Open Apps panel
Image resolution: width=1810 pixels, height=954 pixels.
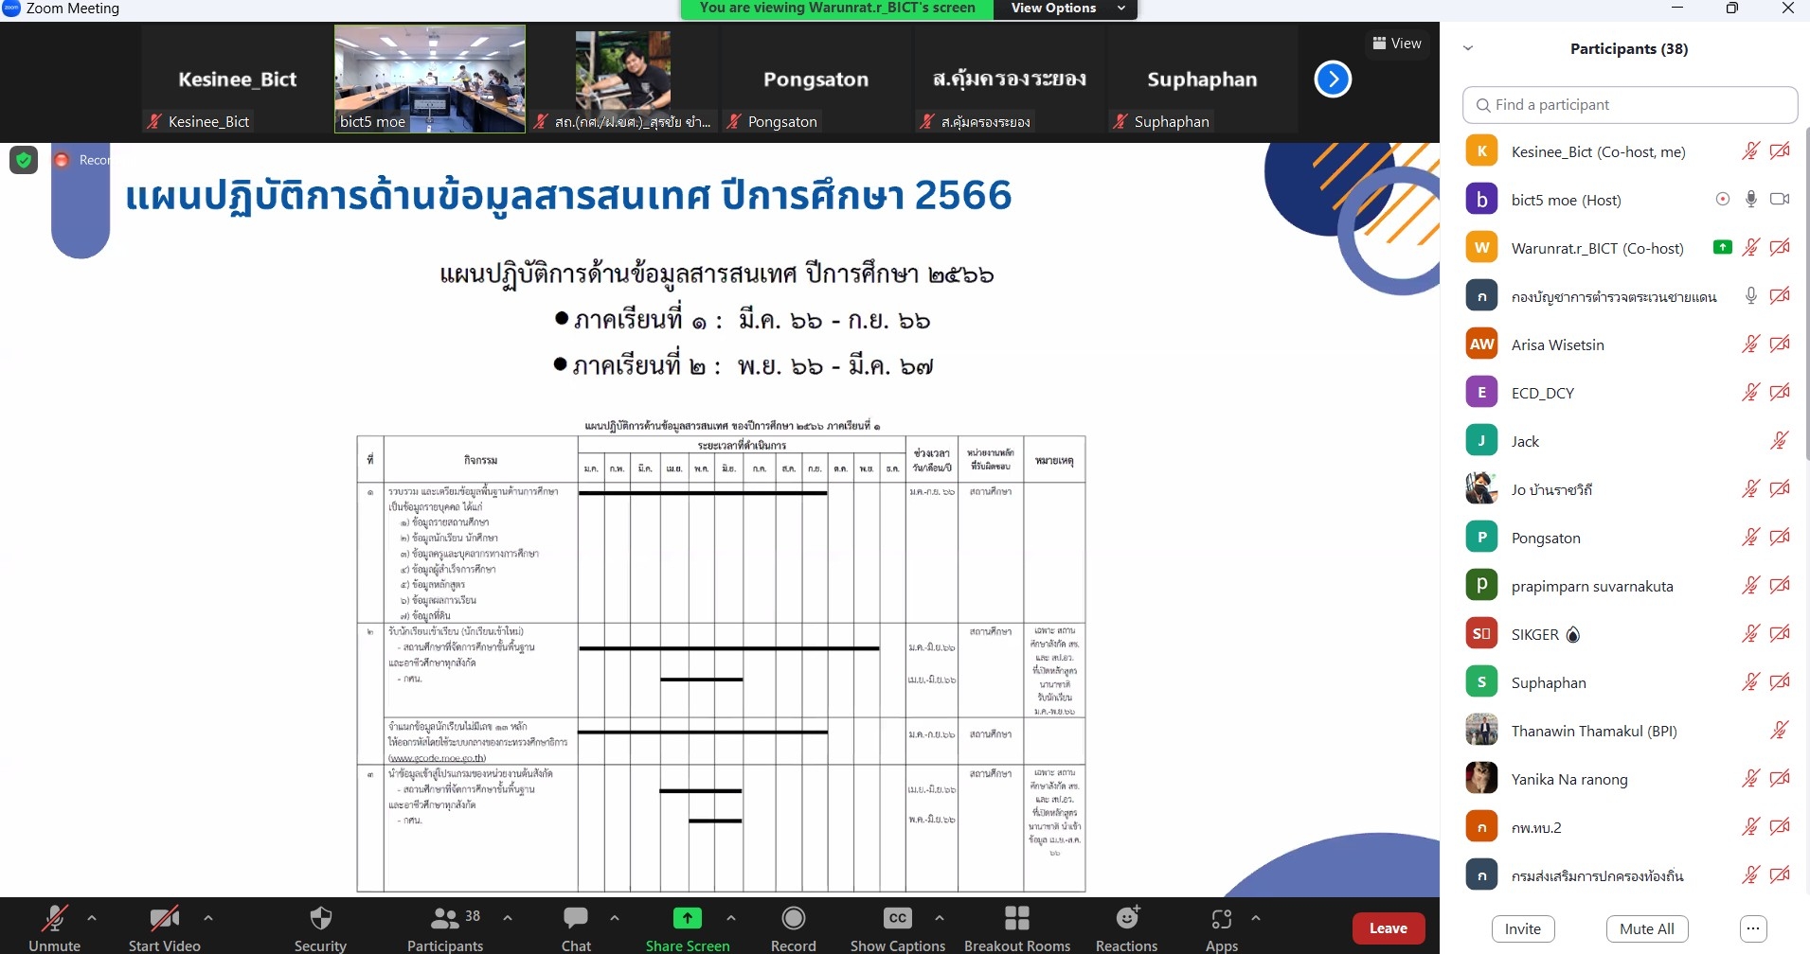pos(1222,927)
